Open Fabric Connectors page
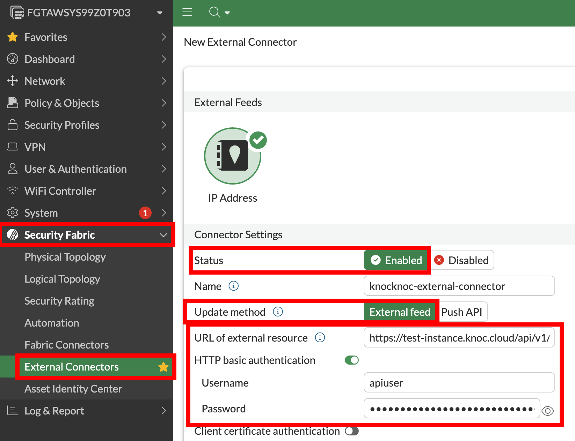The width and height of the screenshot is (575, 441). click(67, 345)
